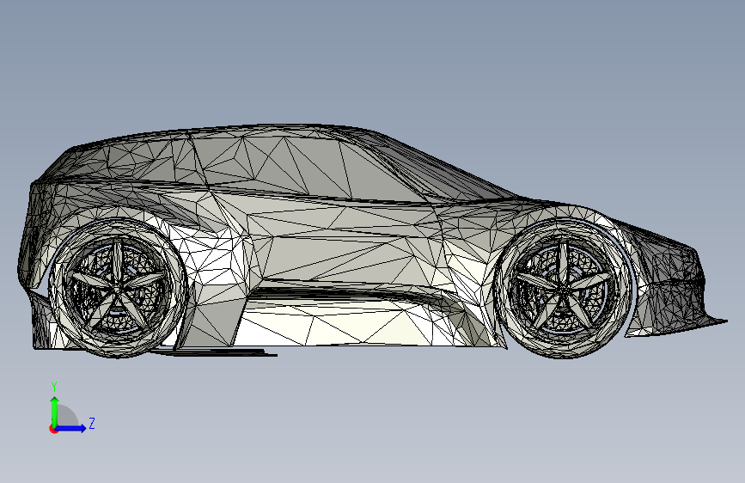Click the gray quarter-circle plane of the axis triad
Screen dimensions: 745x483
tap(66, 416)
